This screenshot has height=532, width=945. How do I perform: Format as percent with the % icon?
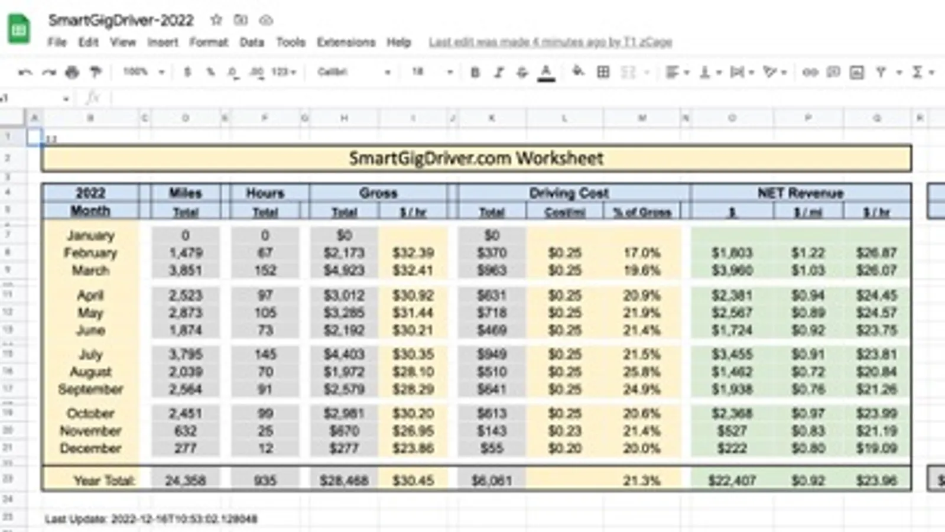click(210, 72)
